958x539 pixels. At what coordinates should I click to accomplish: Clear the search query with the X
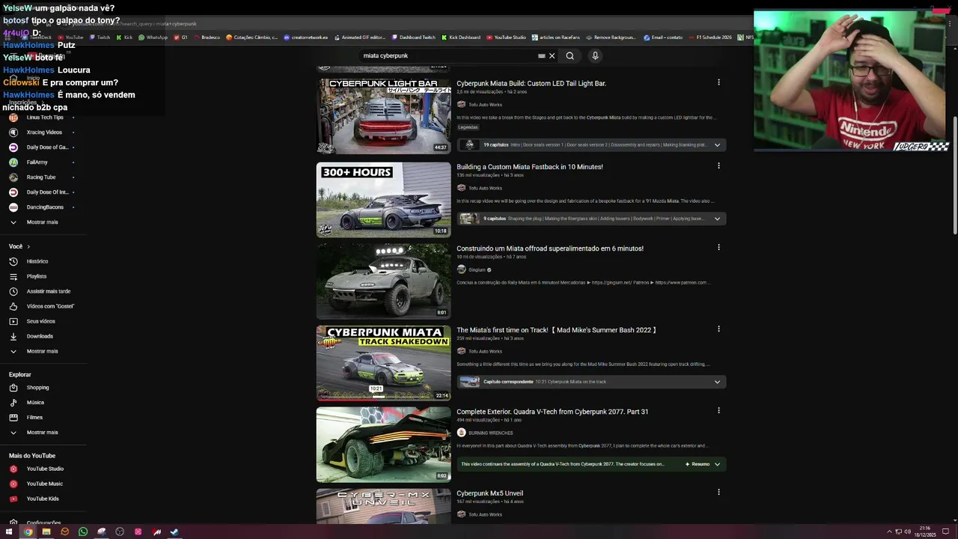(x=552, y=55)
